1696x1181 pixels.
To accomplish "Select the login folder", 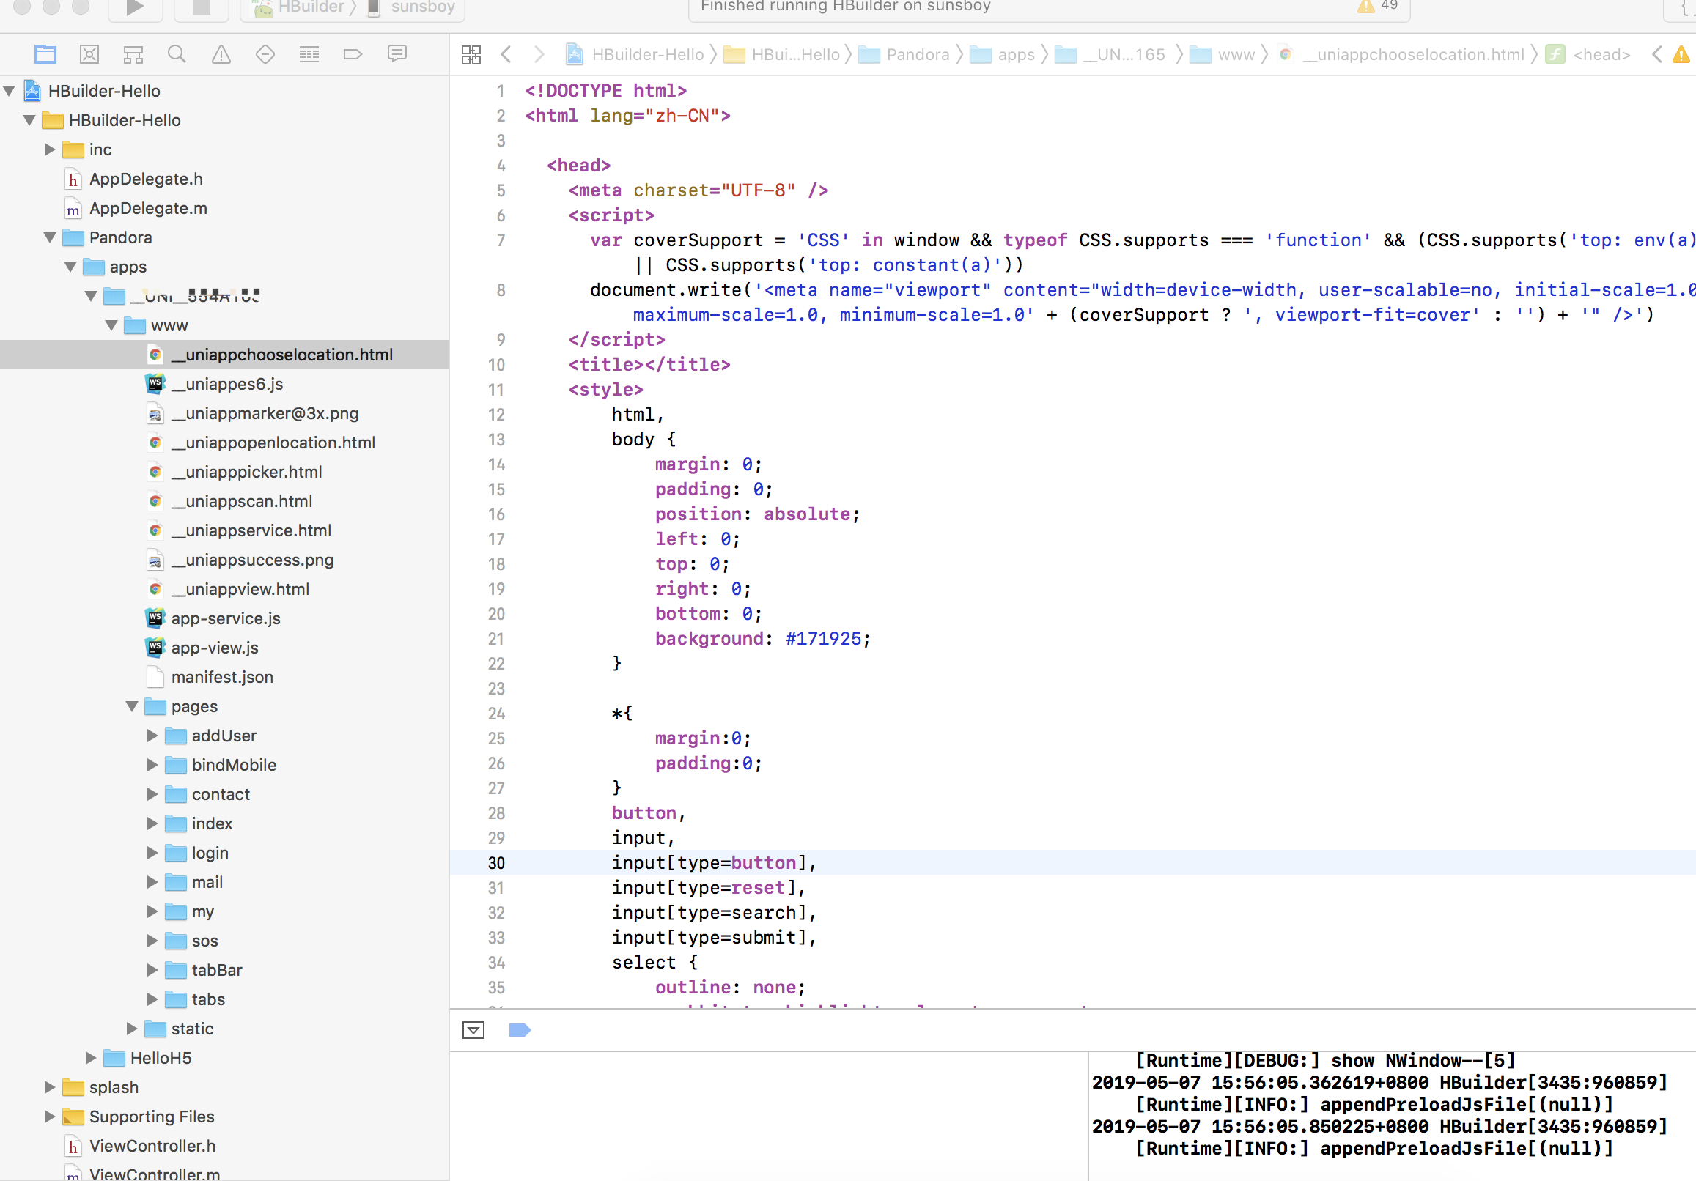I will click(210, 853).
